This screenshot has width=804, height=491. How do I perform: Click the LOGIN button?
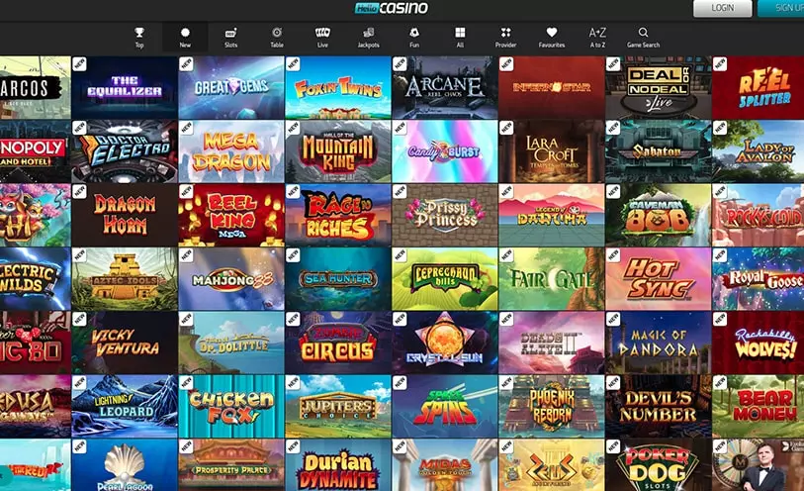(723, 8)
